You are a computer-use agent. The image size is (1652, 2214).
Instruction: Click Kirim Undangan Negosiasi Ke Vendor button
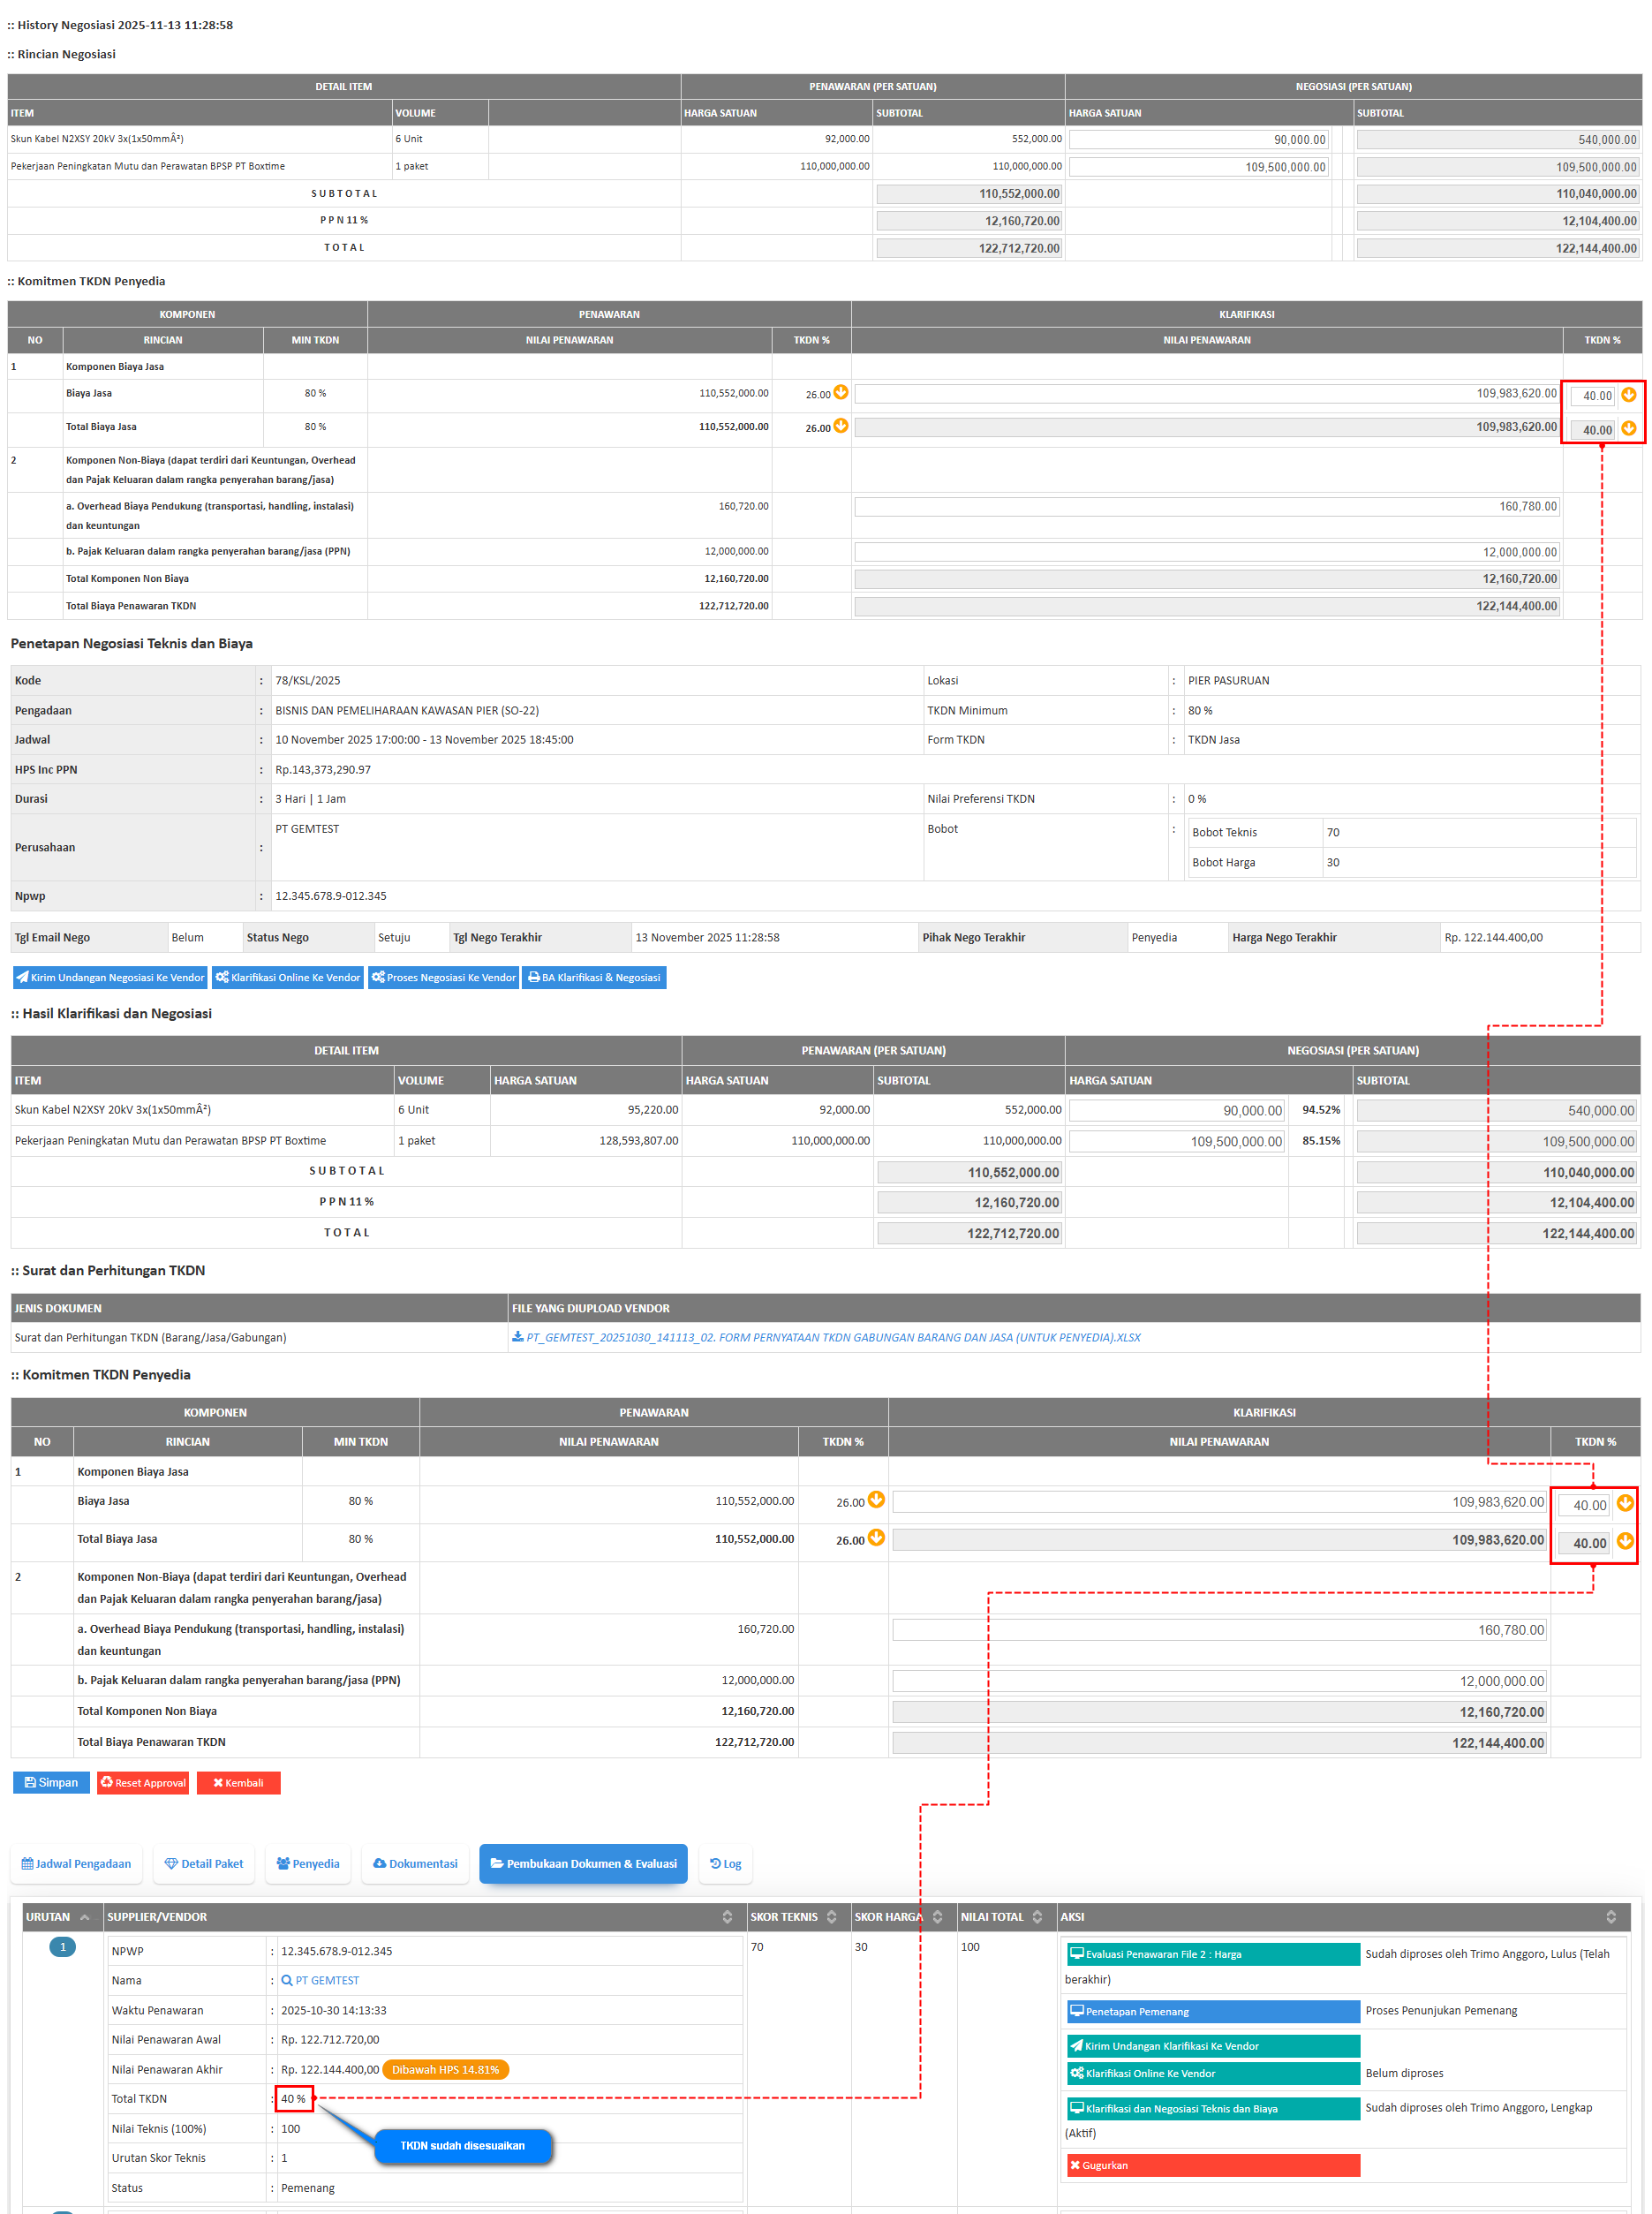(x=110, y=977)
